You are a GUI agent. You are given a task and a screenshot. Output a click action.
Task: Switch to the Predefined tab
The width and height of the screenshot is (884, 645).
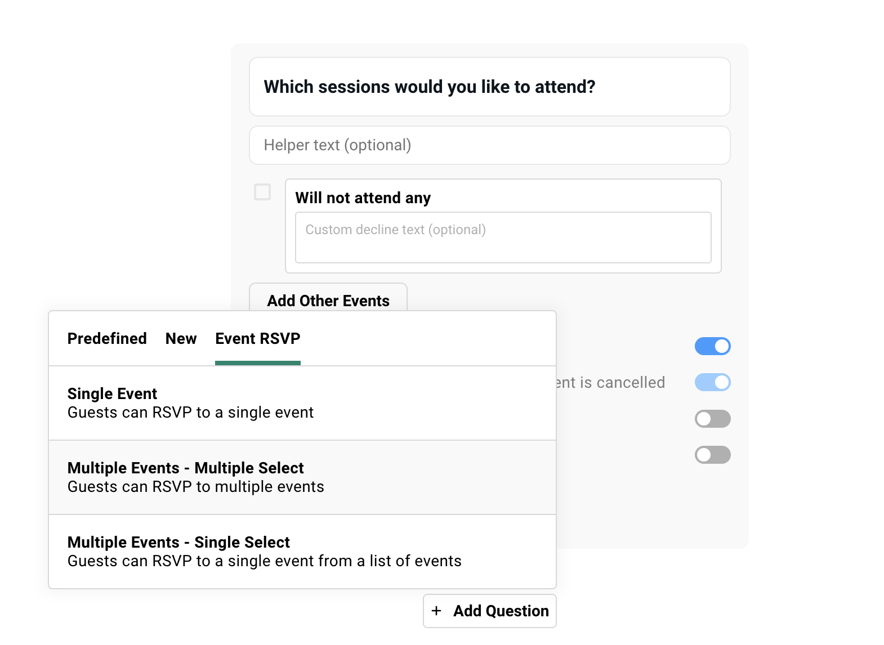(106, 338)
